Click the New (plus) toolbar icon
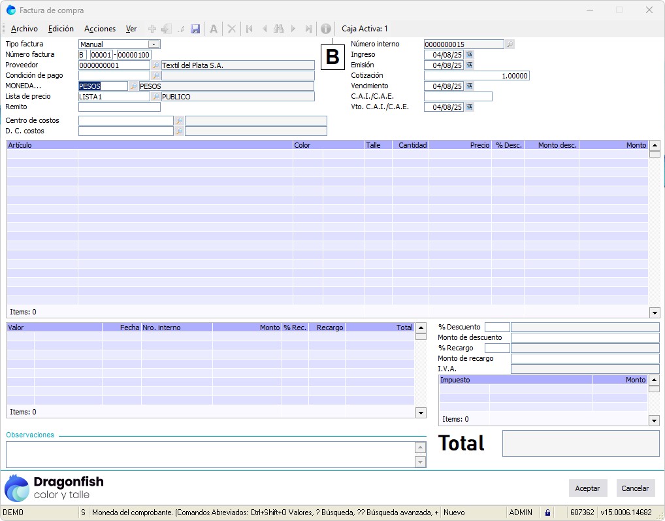Screen dimensions: 665x521 (x=152, y=29)
